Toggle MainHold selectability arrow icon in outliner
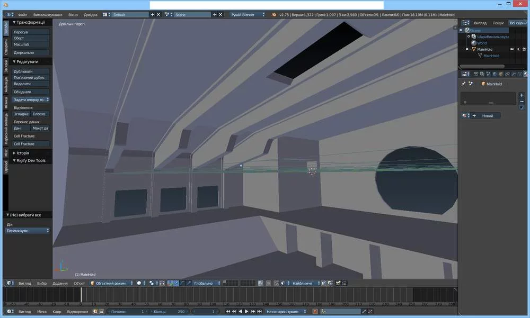This screenshot has width=530, height=318. tap(518, 49)
